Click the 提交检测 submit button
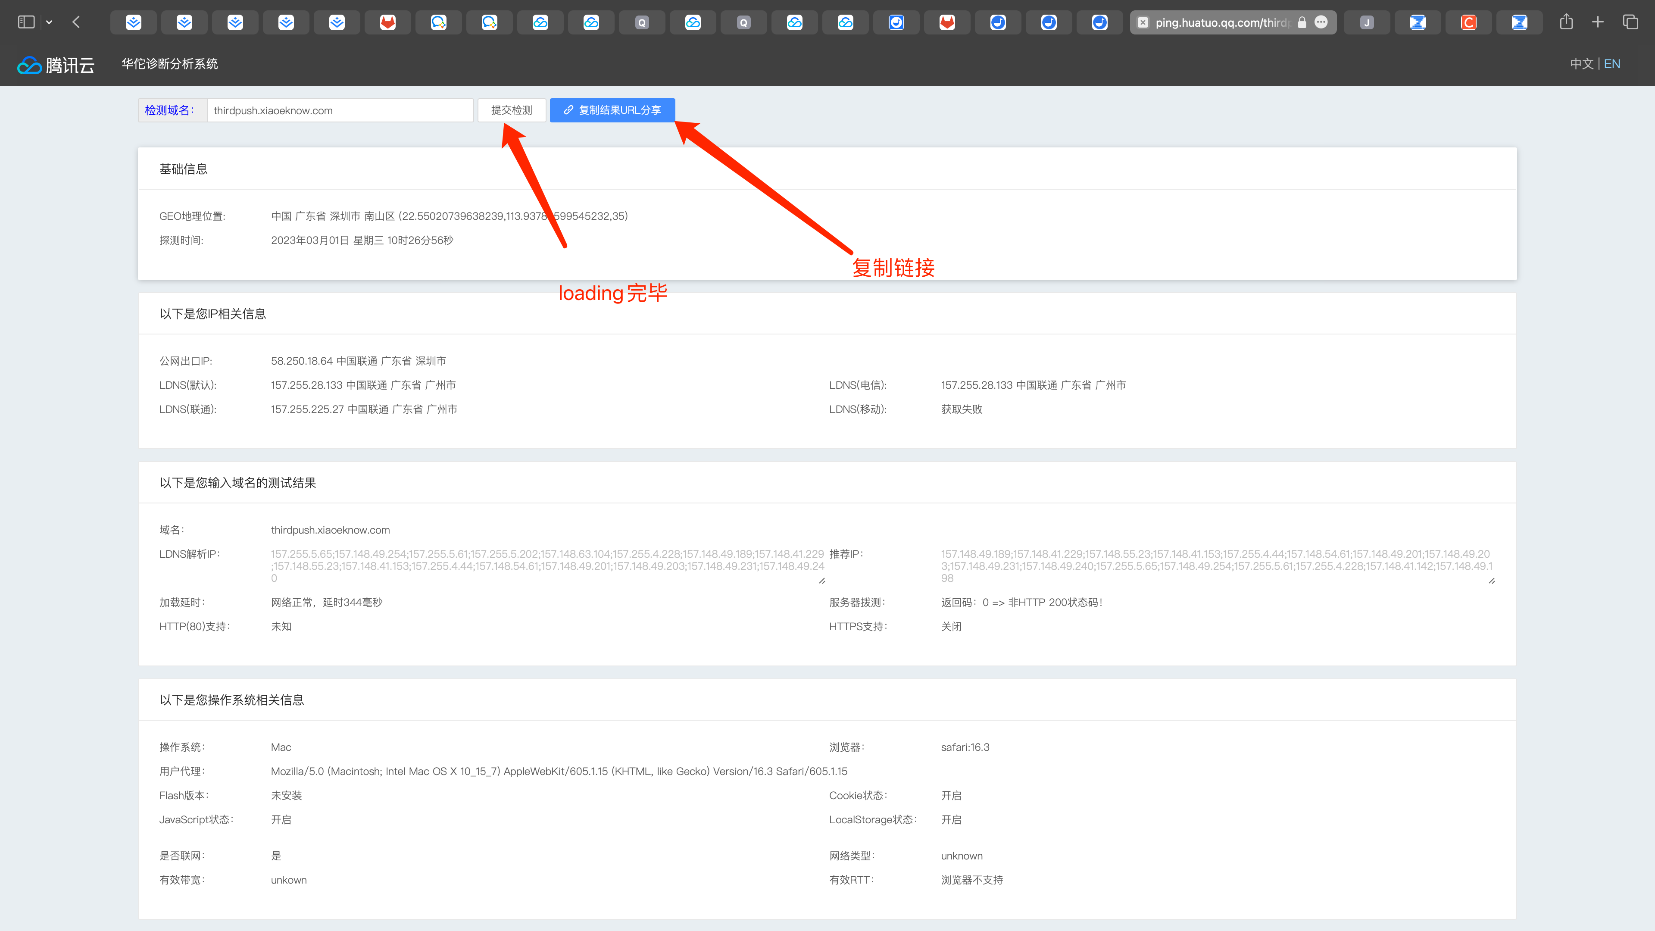 (512, 110)
